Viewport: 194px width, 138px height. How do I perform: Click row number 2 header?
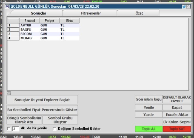point(13,30)
